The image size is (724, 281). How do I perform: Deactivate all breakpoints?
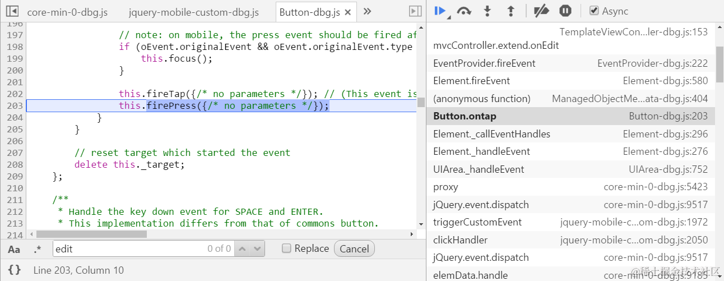(x=541, y=11)
